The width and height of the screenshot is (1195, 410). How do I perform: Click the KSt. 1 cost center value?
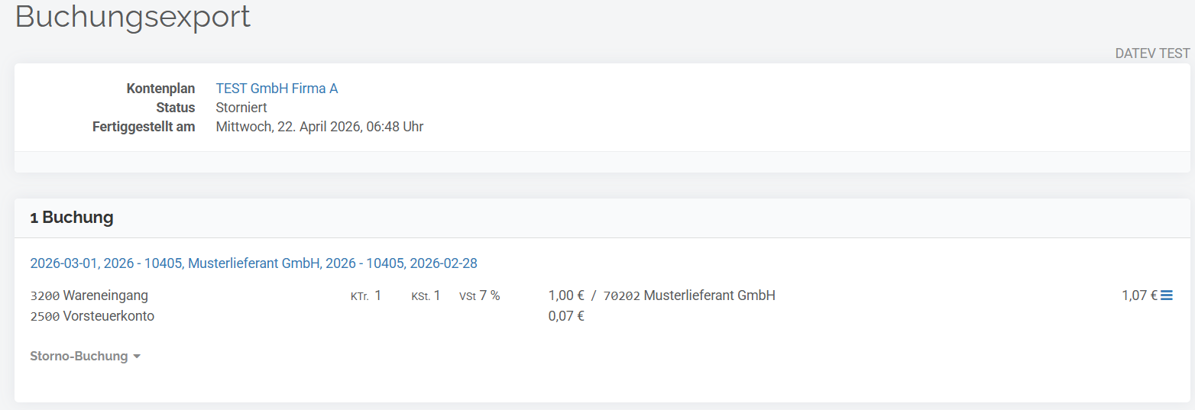coord(426,295)
